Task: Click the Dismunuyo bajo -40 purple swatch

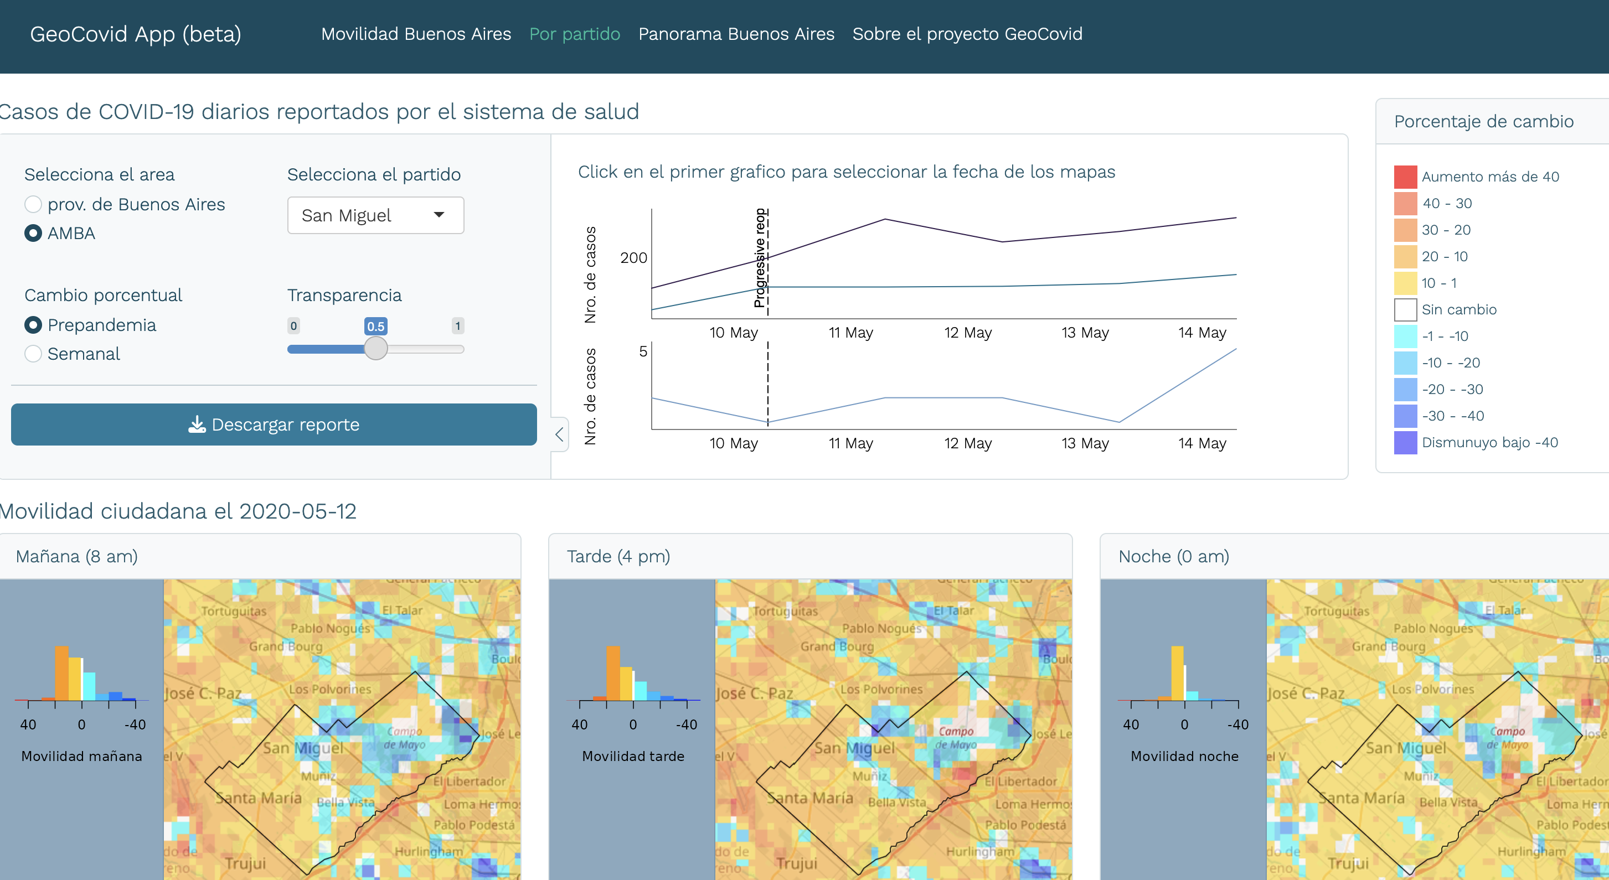Action: (x=1405, y=443)
